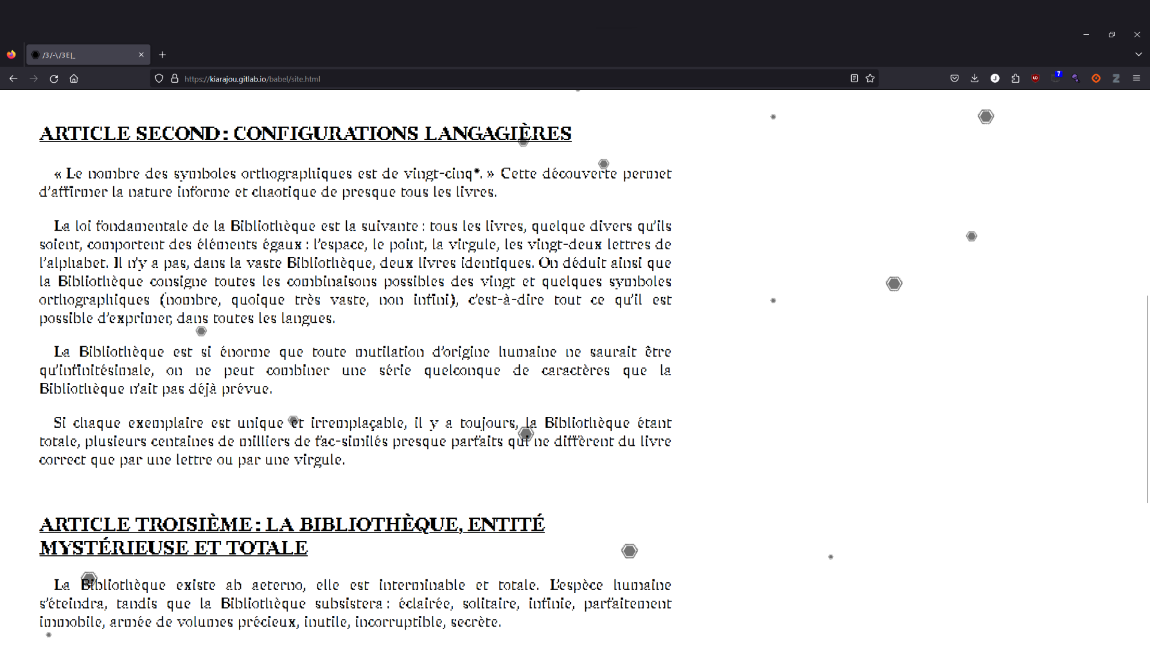
Task: Open the orange diamond extension
Action: point(1096,78)
